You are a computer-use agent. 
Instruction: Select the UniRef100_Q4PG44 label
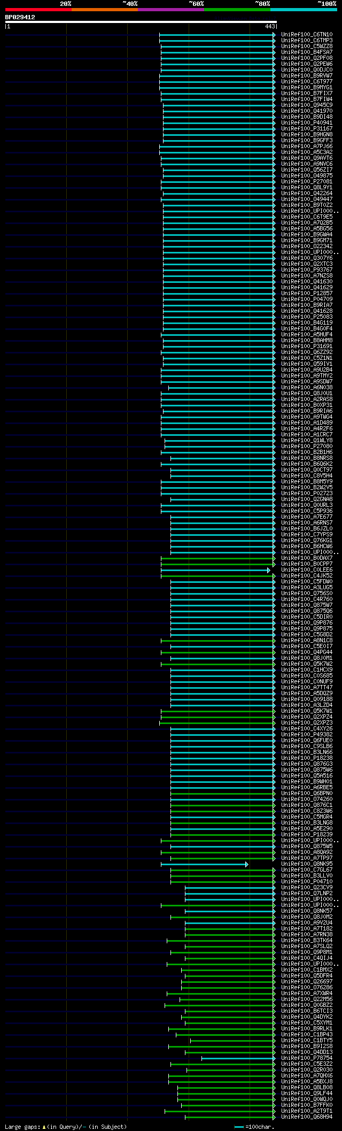coord(307,652)
